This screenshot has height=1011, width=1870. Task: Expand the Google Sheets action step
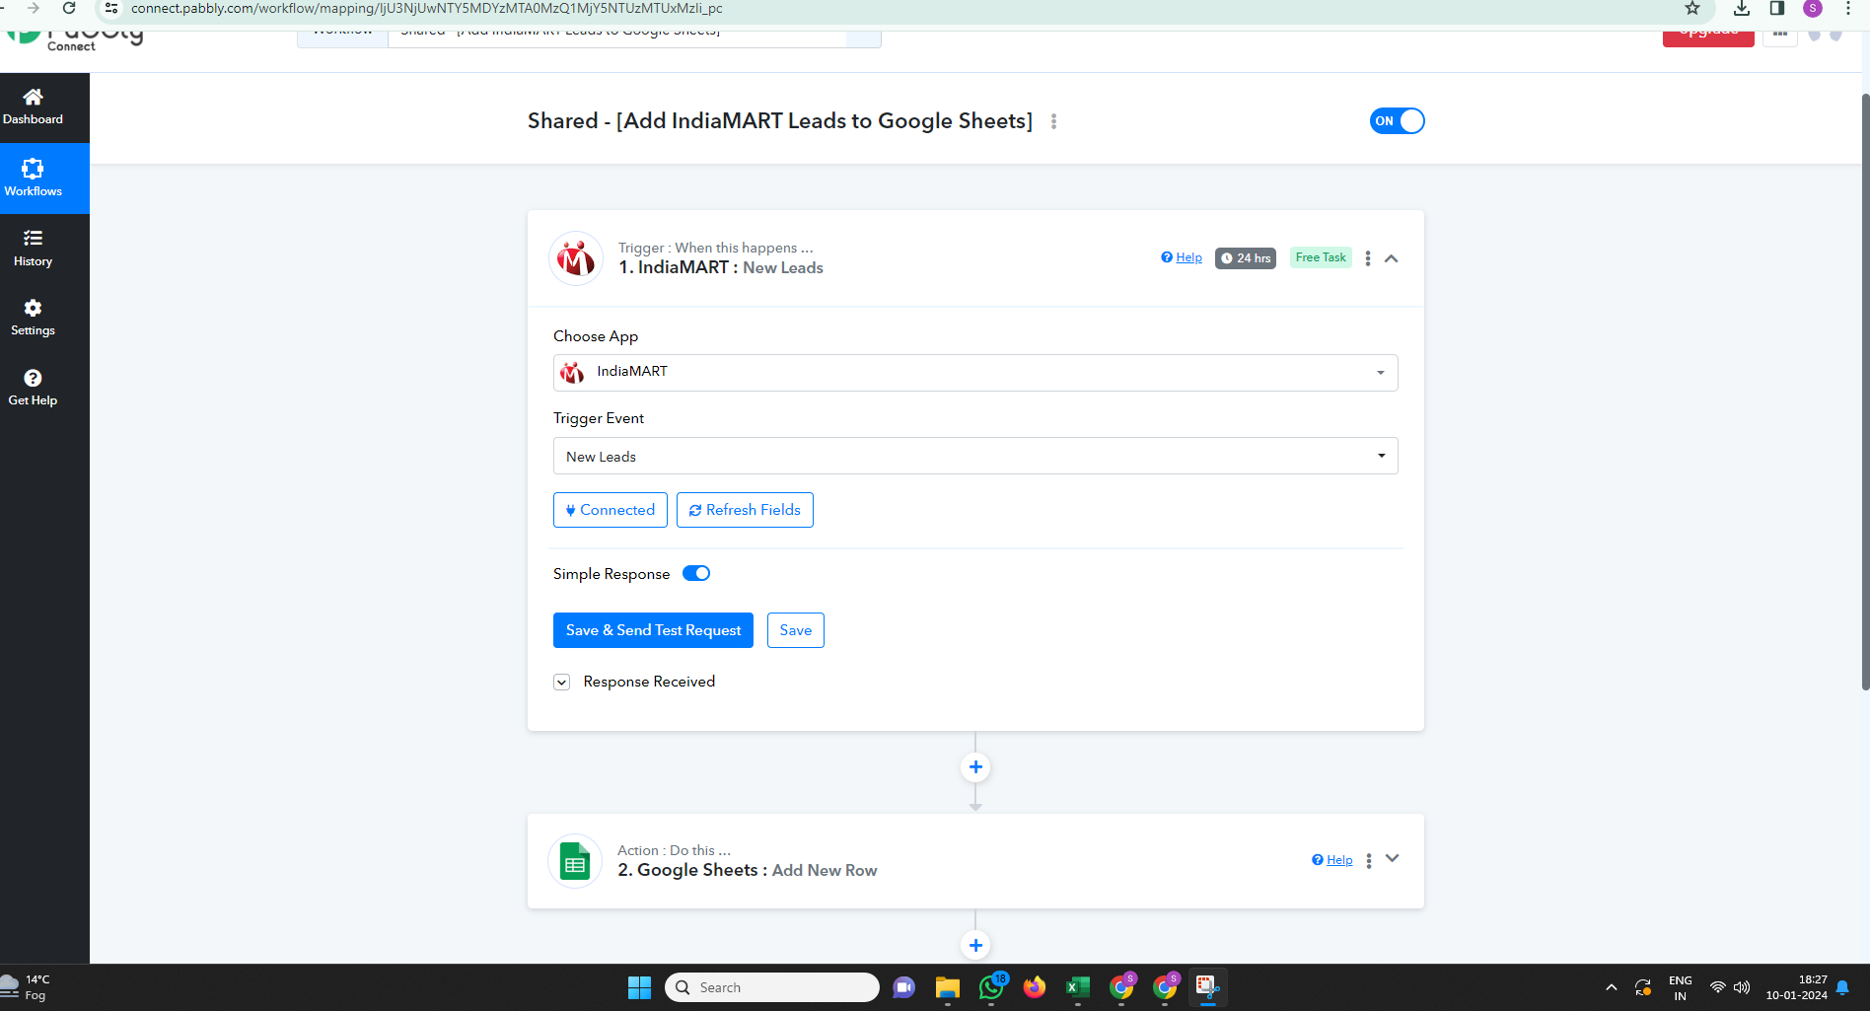(x=1393, y=859)
